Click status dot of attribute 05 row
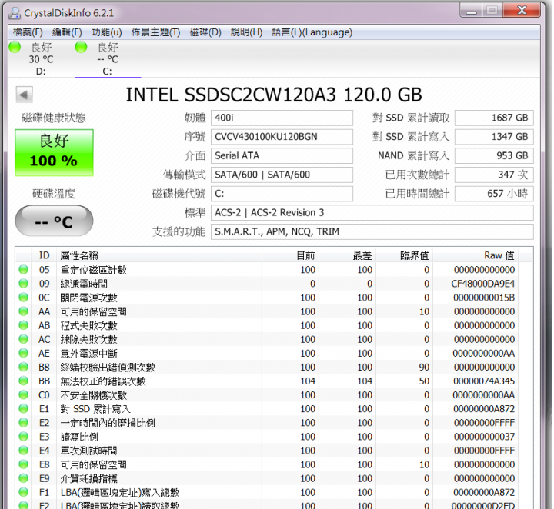This screenshot has height=509, width=554. (24, 270)
